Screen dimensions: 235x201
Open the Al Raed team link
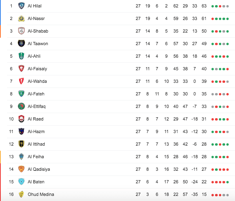[x=36, y=119]
